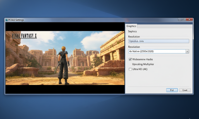
Task: Maximize the PCSX2 Settings window
Action: [x=183, y=19]
